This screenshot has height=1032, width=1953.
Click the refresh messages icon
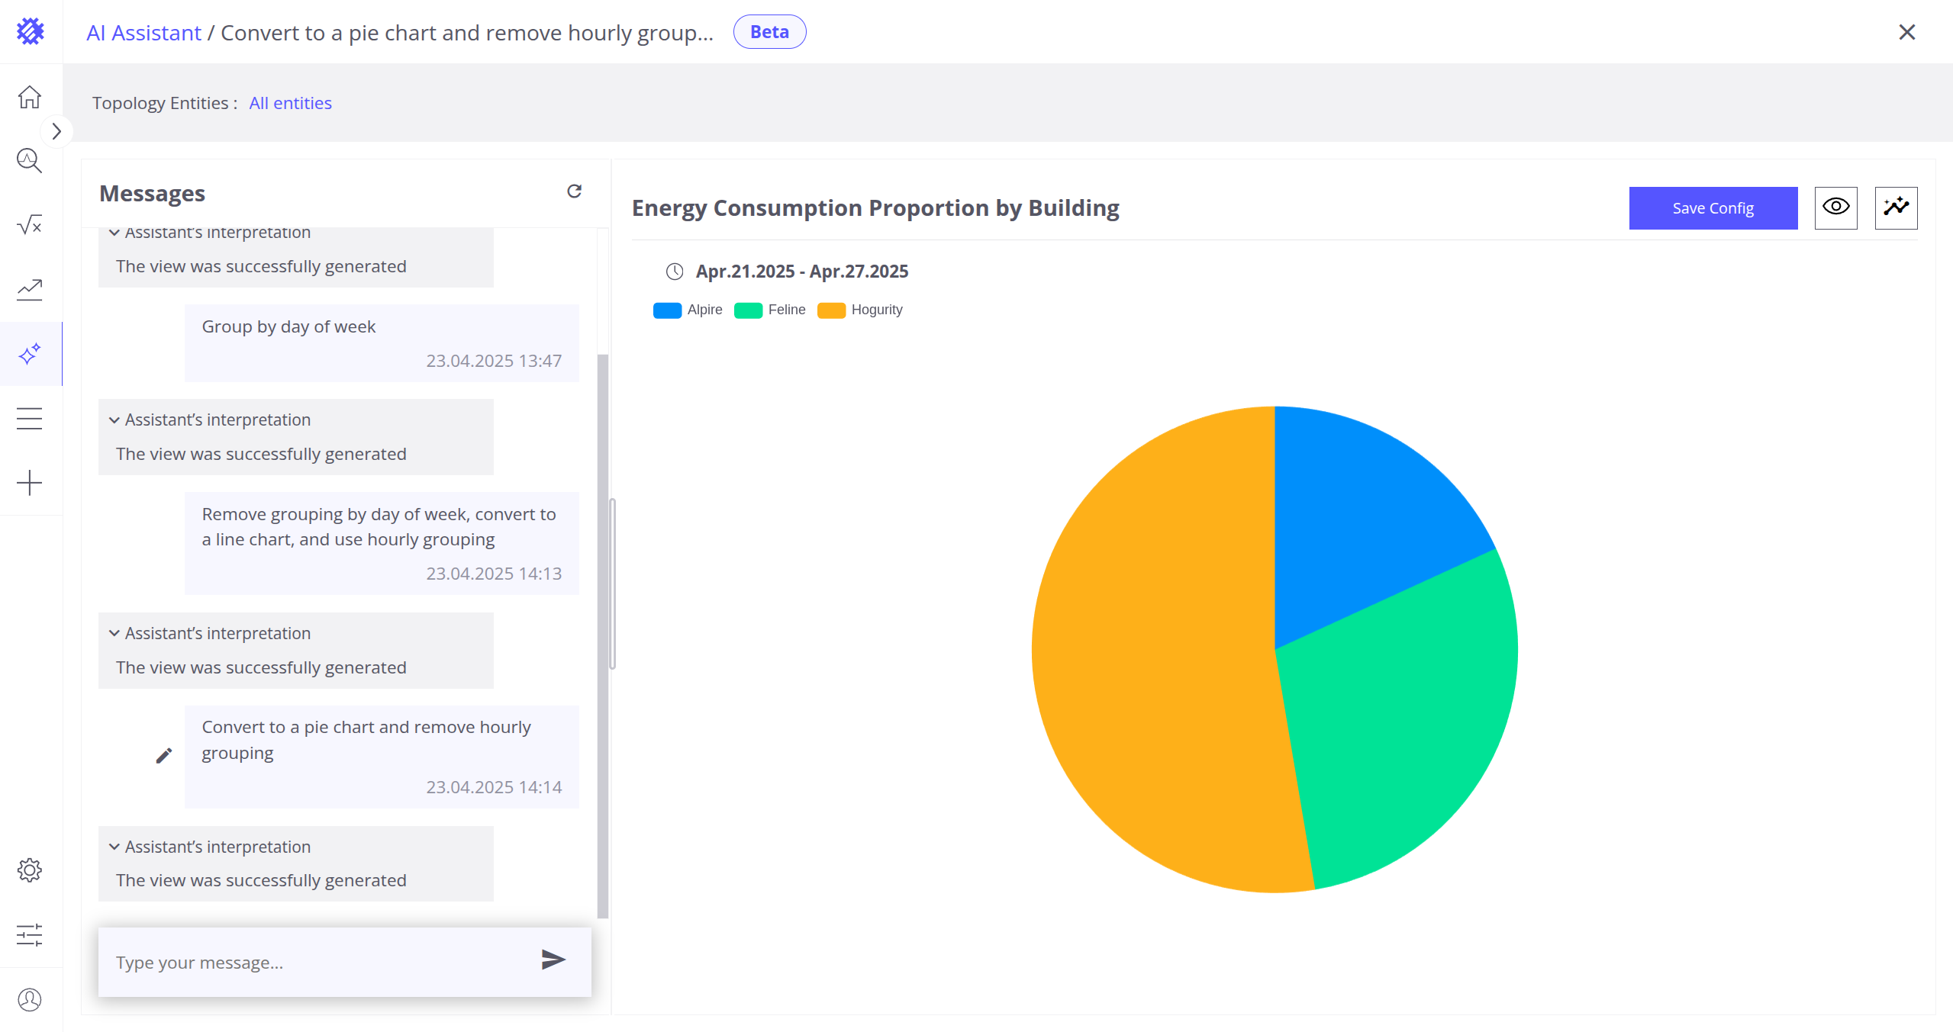click(574, 191)
